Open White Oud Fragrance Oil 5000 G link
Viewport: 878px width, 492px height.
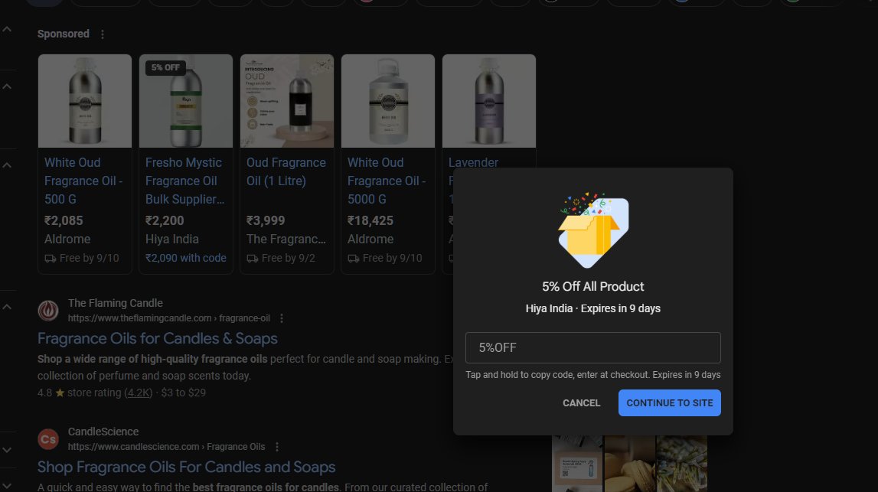(387, 181)
